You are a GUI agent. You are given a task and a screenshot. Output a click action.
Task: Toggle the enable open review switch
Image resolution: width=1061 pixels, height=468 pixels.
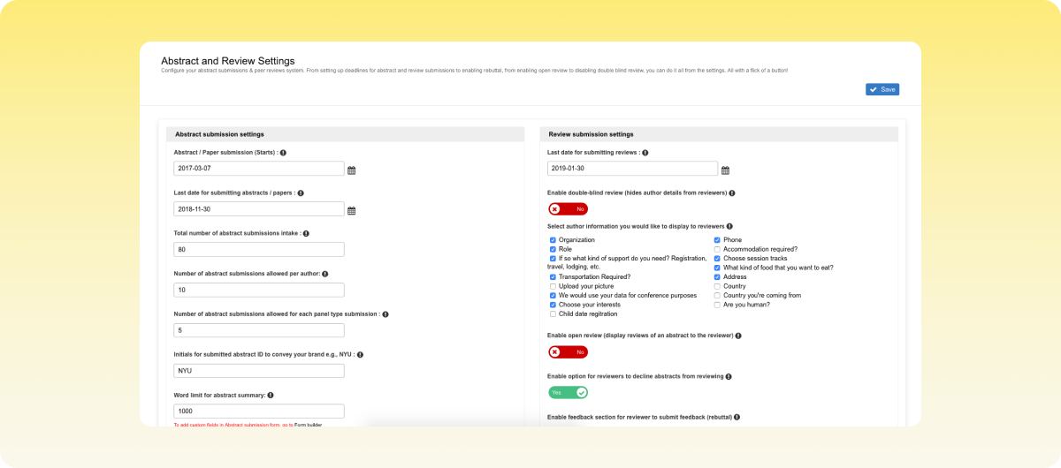tap(568, 352)
